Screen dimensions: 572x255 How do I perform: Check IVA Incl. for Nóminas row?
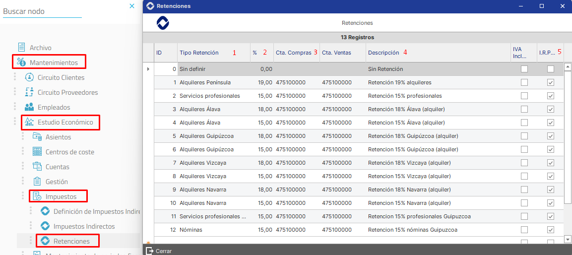point(524,230)
